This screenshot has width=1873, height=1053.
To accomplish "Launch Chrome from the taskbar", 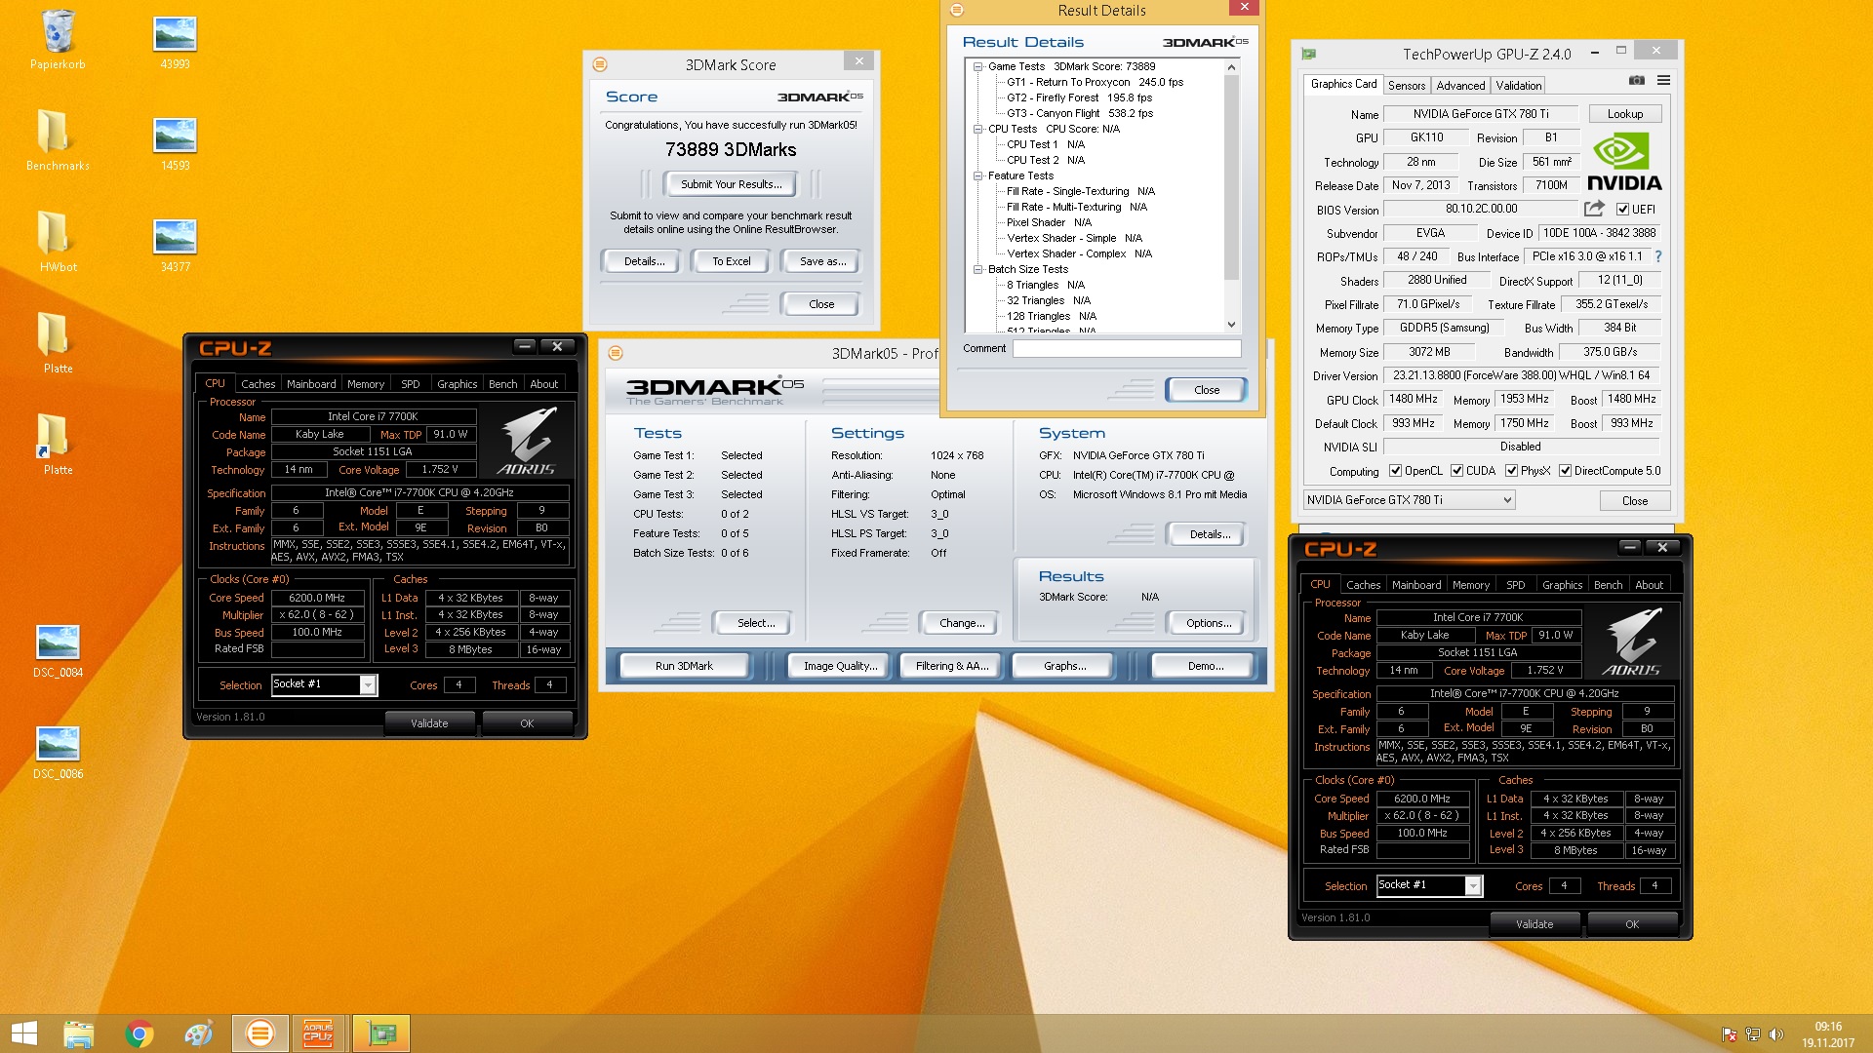I will point(139,1033).
